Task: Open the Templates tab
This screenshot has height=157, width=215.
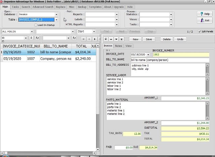Action: coord(95,7)
